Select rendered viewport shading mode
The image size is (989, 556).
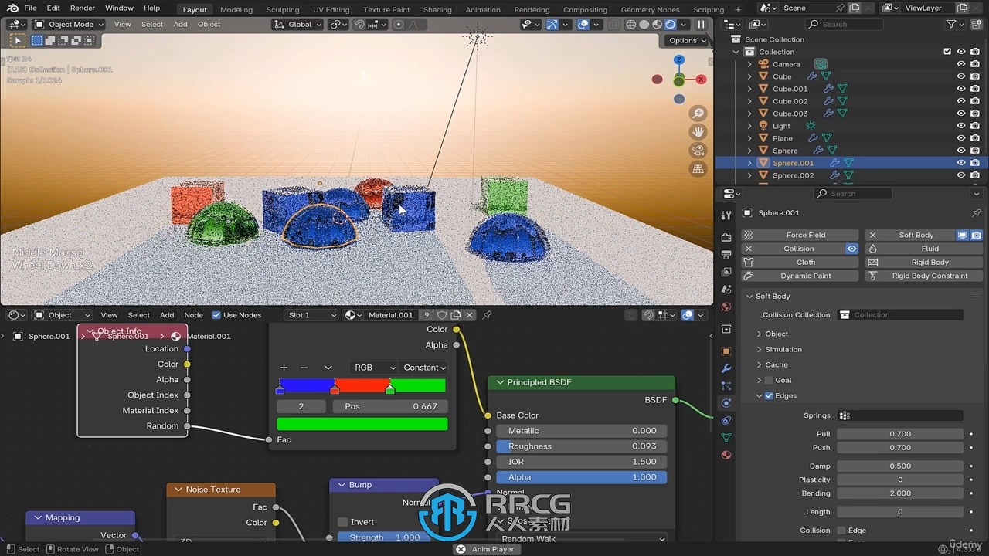point(670,24)
